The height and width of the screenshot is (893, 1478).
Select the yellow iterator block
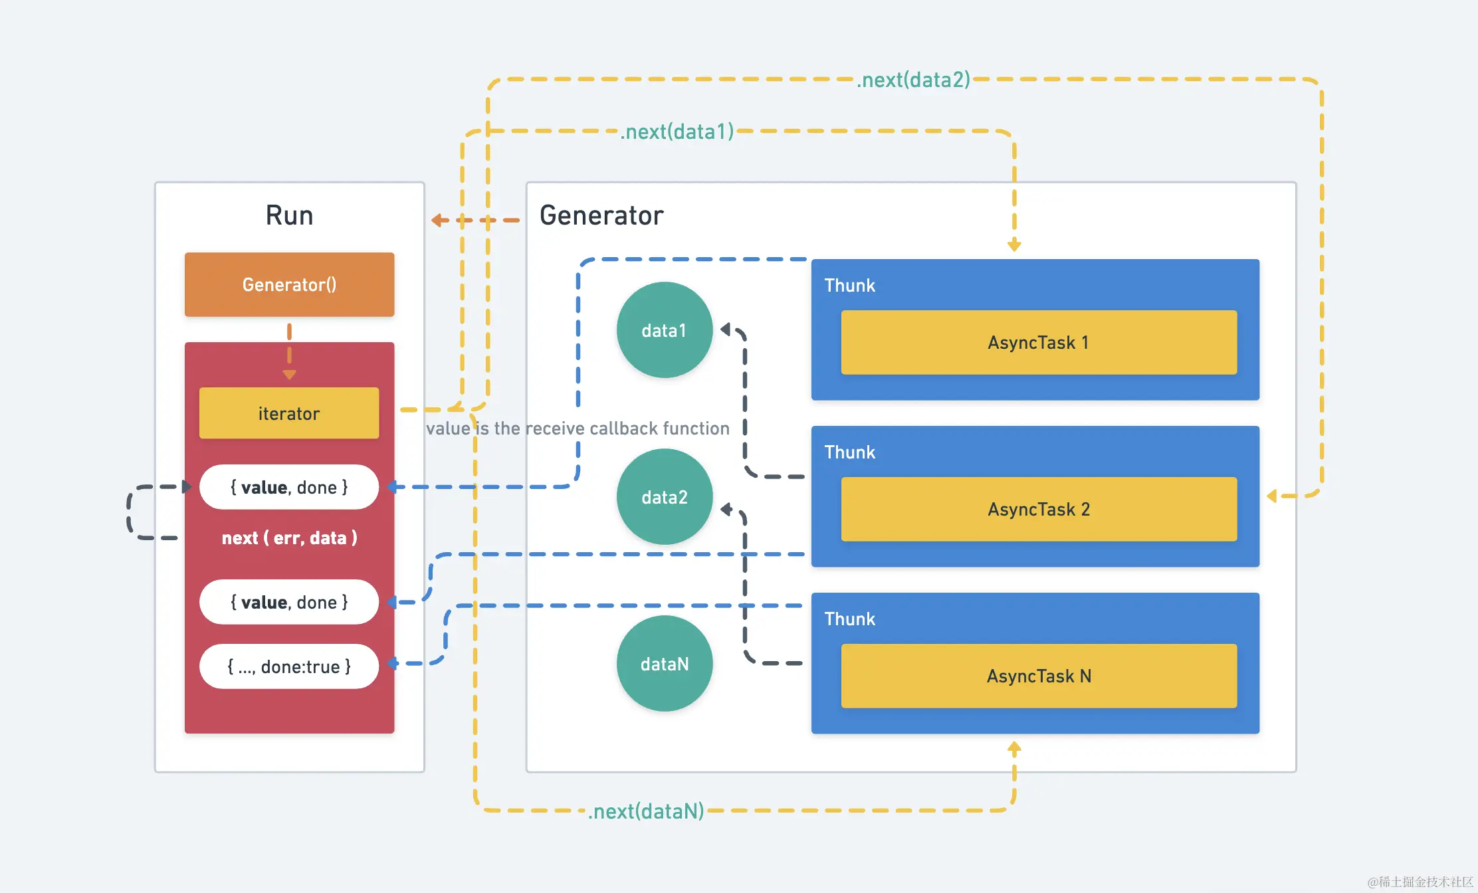tap(289, 413)
